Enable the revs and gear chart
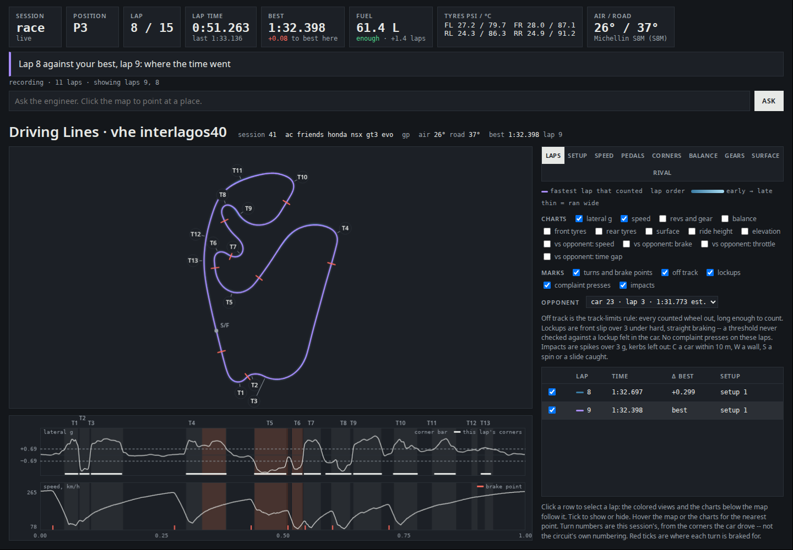793x550 pixels. coord(662,219)
